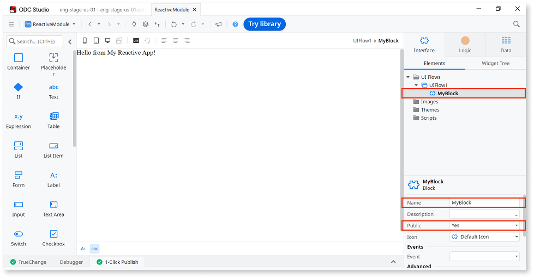Viewport: 534px width, 278px height.
Task: Open the Interface tab
Action: point(424,45)
